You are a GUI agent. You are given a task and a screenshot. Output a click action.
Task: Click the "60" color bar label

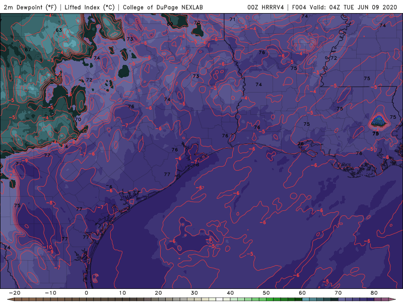302,293
